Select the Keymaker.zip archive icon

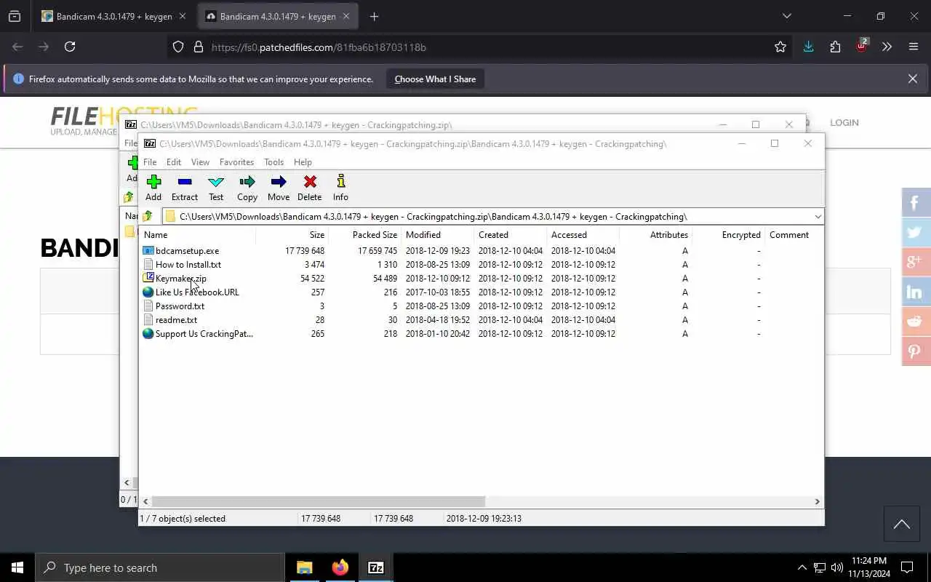click(x=148, y=278)
